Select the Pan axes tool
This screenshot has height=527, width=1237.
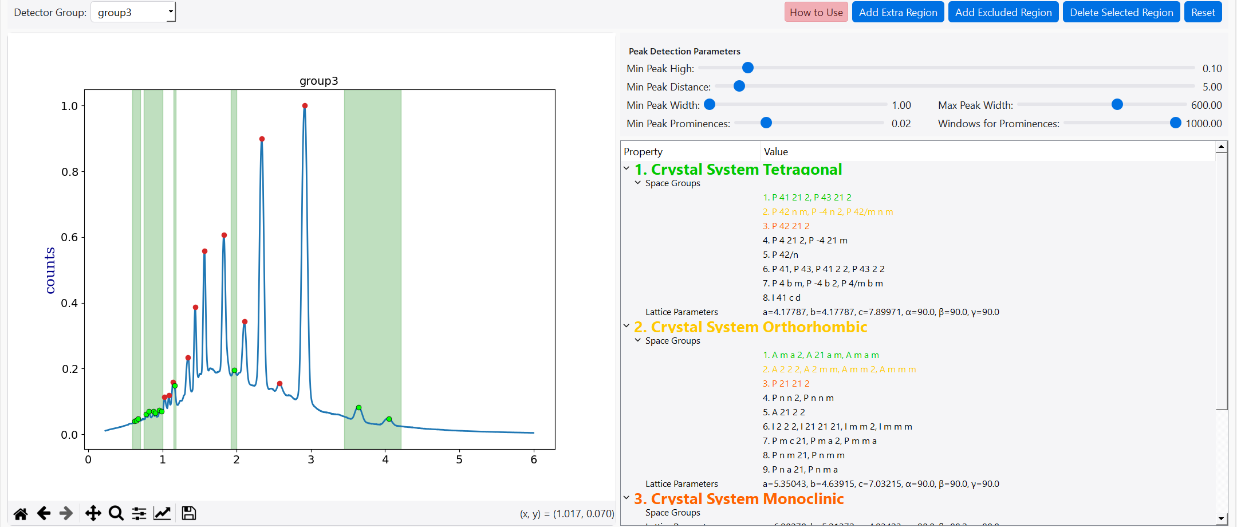(93, 513)
